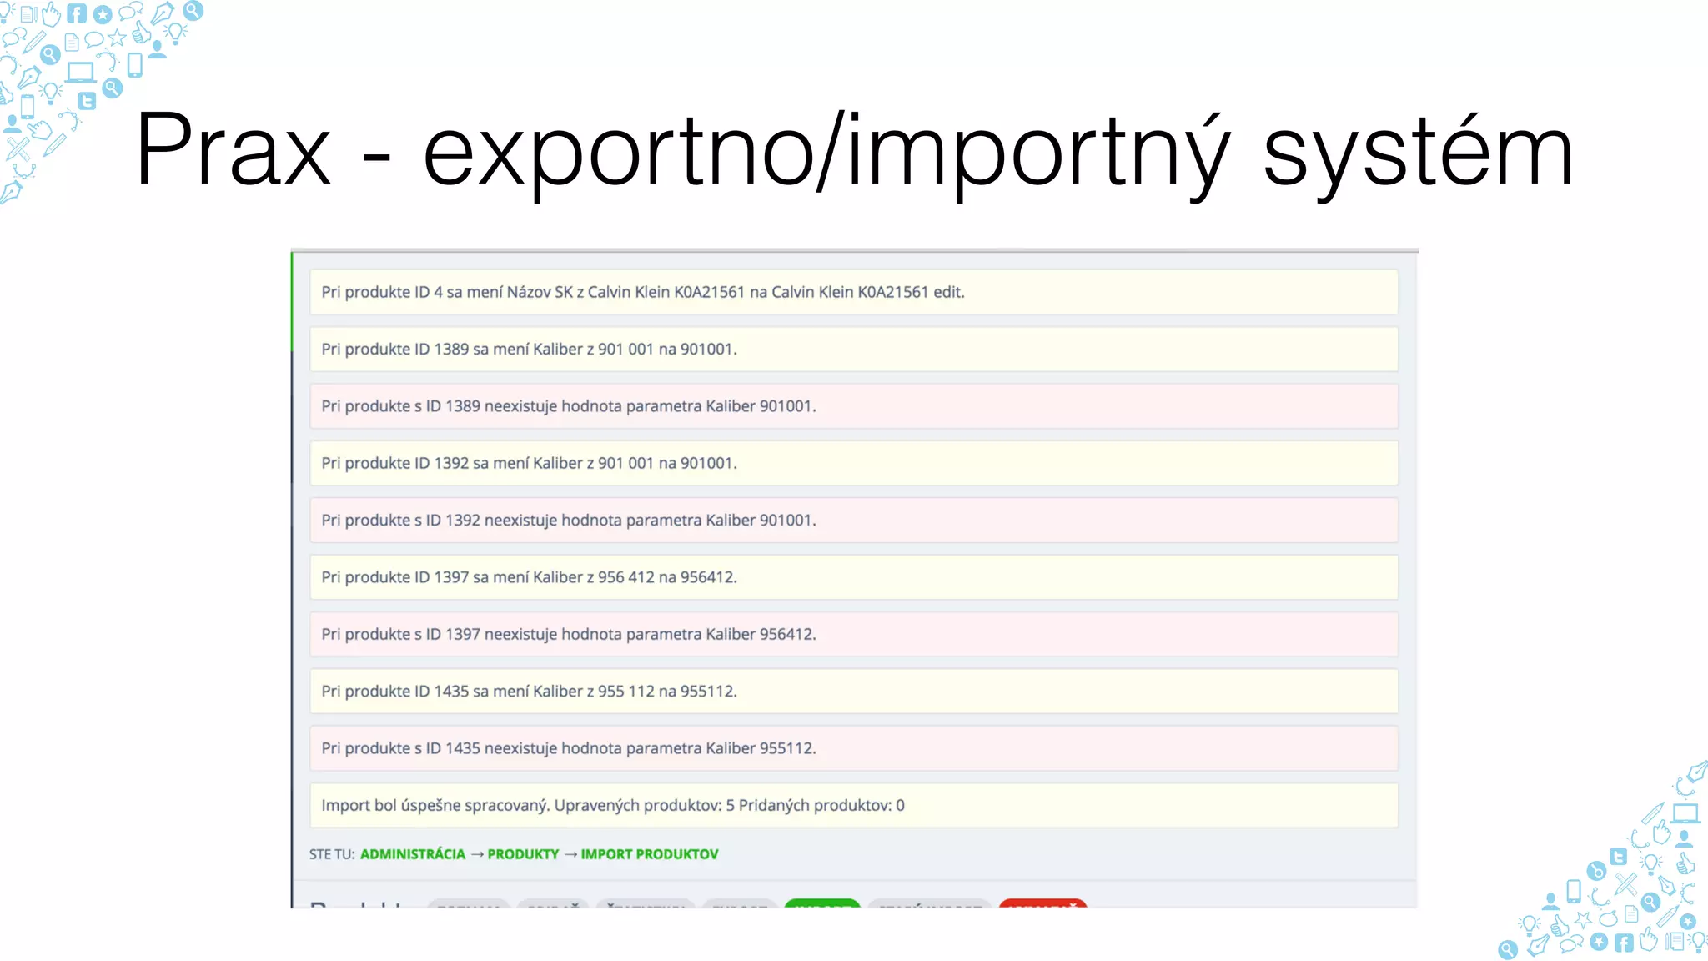Viewport: 1708px width, 961px height.
Task: Click the laptop icon in bottom-right decoration
Action: tap(1685, 813)
